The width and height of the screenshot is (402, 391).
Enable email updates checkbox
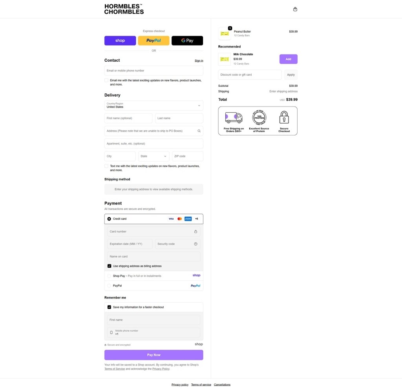pos(106,80)
